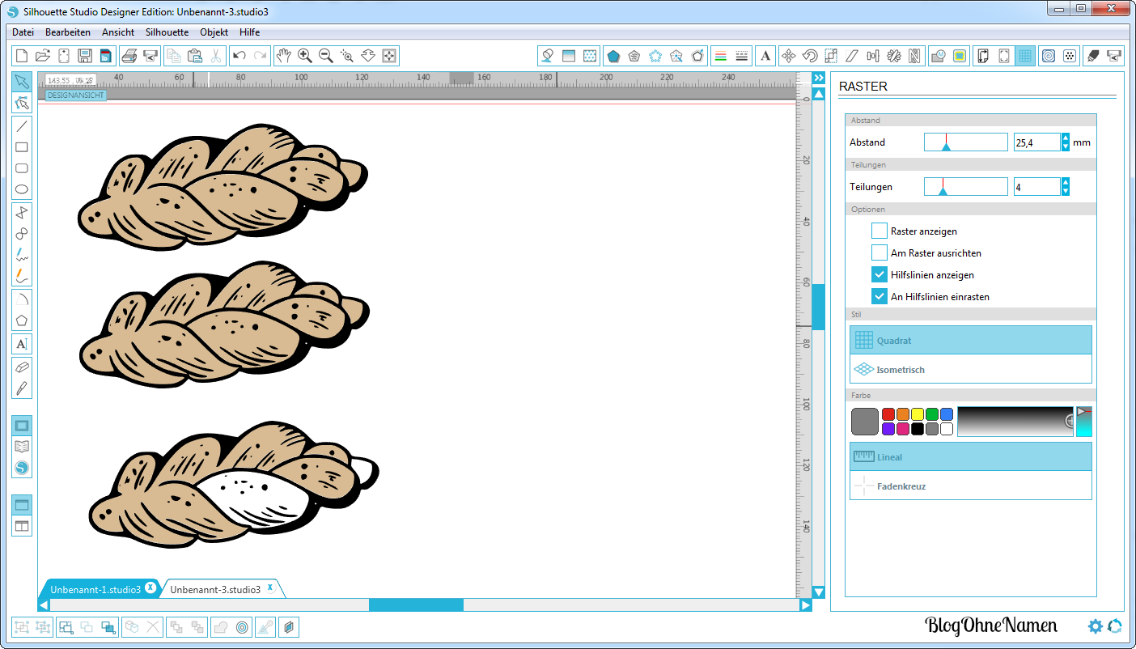
Task: Decrease Teilungen value with down arrow
Action: 1065,191
